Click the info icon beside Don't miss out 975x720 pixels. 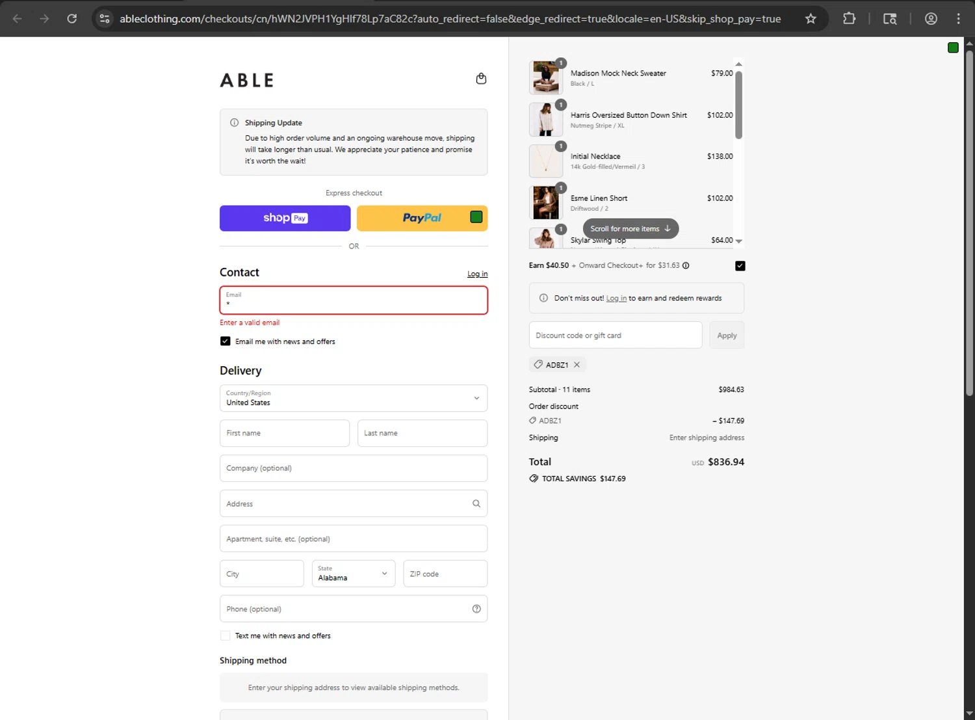pyautogui.click(x=543, y=298)
